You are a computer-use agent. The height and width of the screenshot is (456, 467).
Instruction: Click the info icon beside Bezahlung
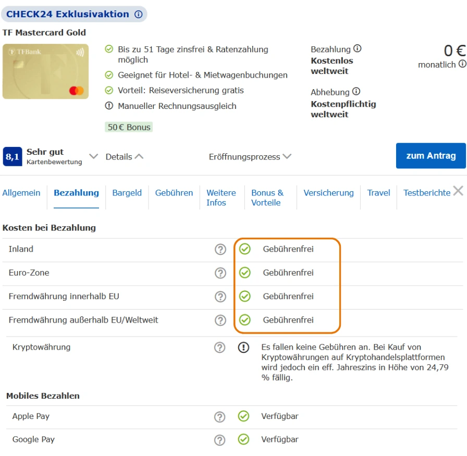click(358, 48)
